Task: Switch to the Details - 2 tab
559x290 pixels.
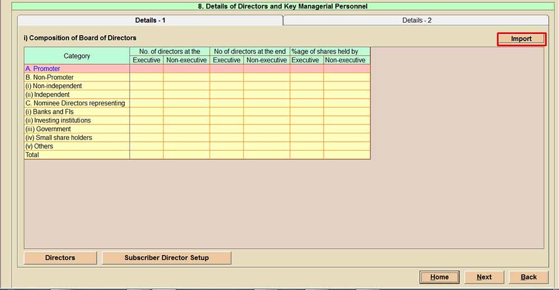Action: [x=416, y=20]
